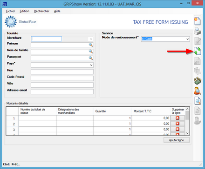
Task: Focus the Identifiant input field
Action: coord(46,39)
